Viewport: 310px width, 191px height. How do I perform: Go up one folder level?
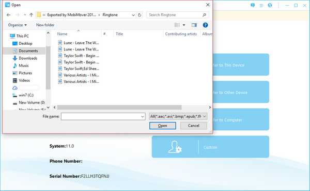31,15
